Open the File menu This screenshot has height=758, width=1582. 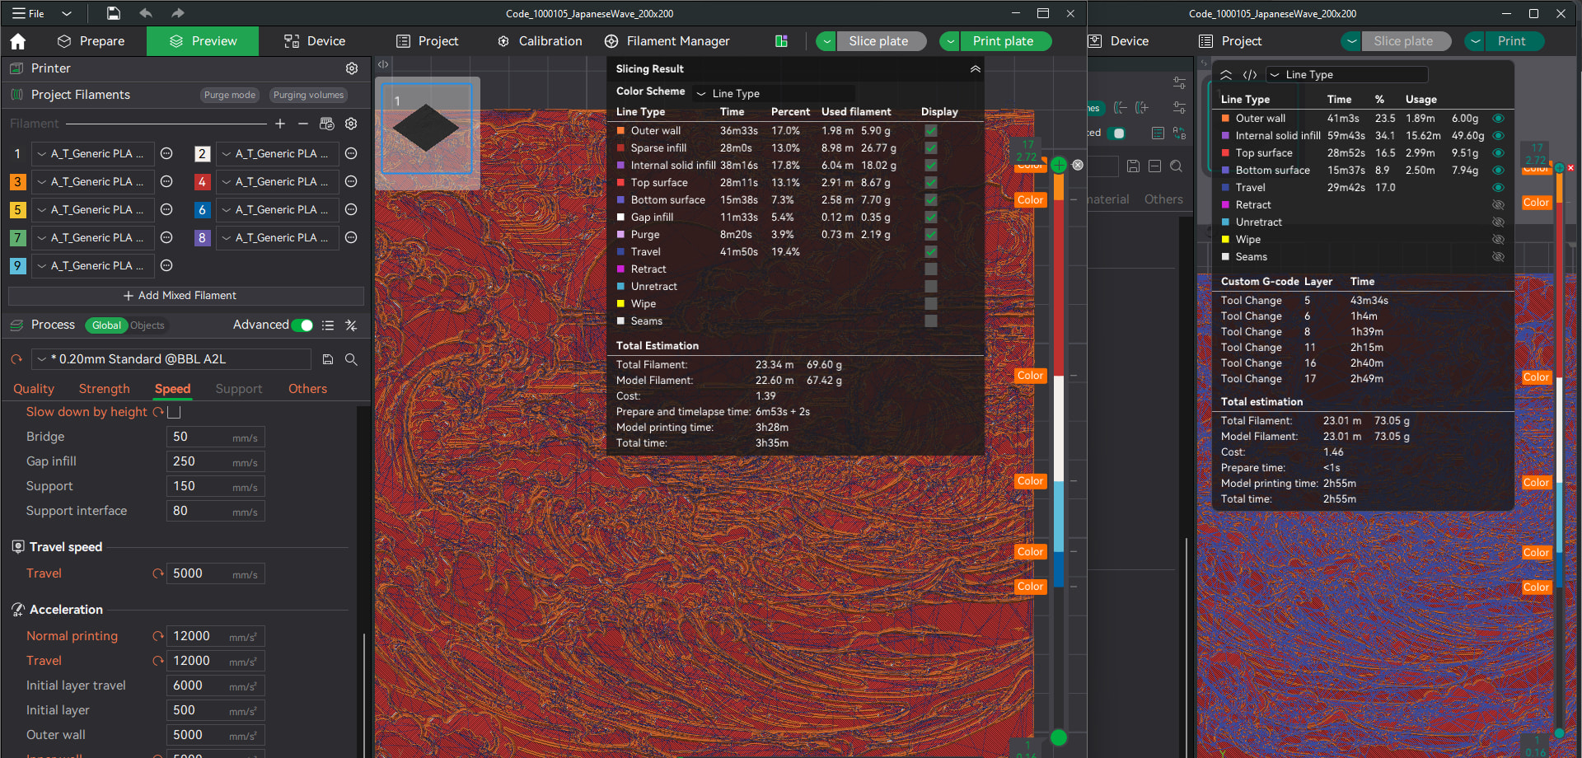[29, 13]
